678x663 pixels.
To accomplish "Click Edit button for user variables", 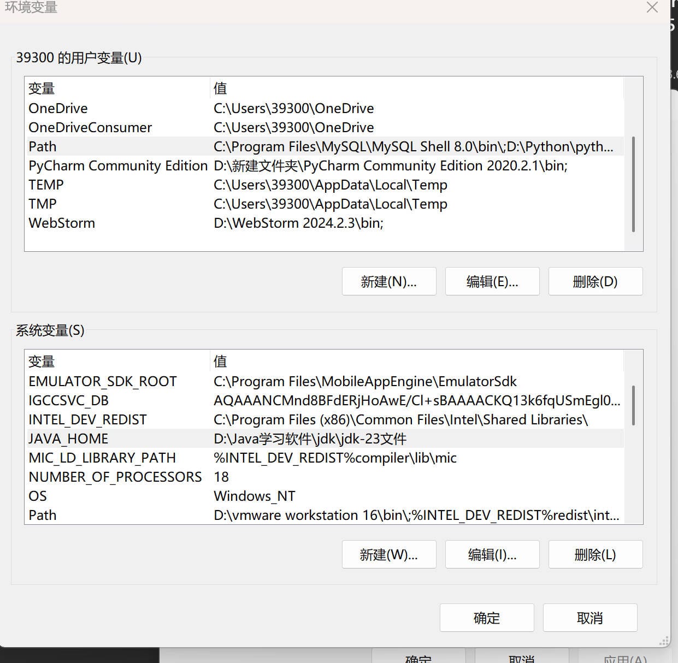I will (492, 281).
